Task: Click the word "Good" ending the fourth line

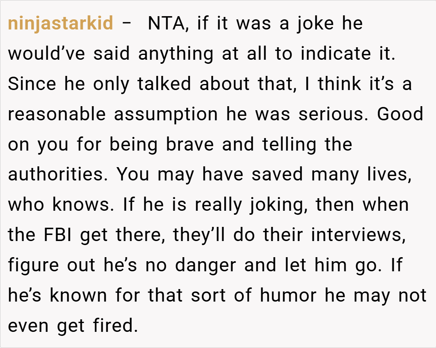Action: (x=400, y=115)
